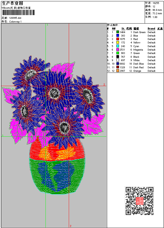Click the 'Yellow' description text
This screenshot has width=164, height=228.
(x=137, y=43)
